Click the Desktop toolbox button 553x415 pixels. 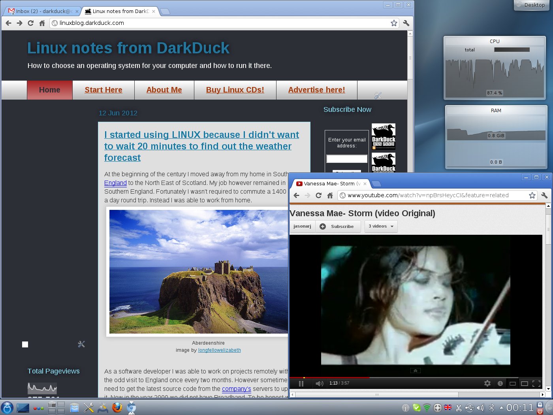(x=532, y=5)
